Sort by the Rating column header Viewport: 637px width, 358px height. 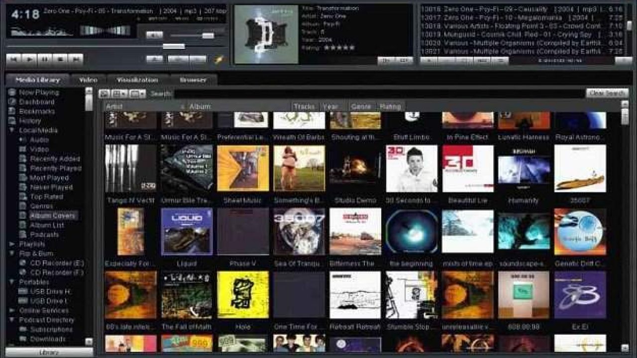[391, 106]
